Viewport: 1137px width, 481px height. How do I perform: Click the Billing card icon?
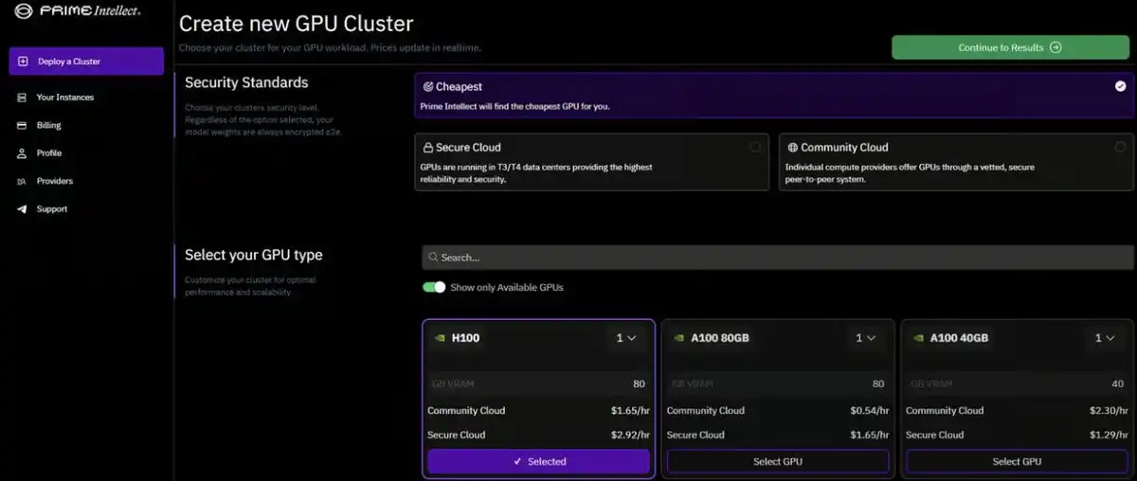22,125
